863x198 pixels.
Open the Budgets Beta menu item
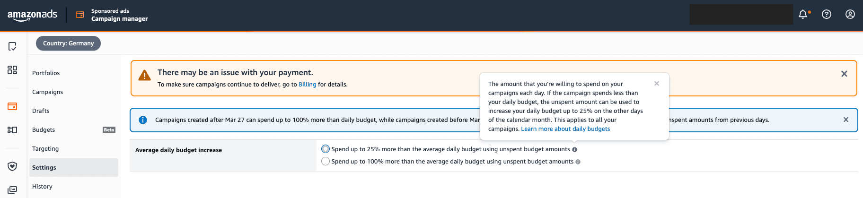(44, 130)
